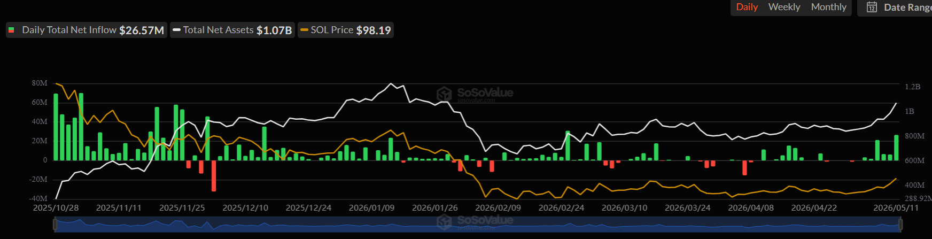Click the 2026/04/08 x-axis label

751,208
